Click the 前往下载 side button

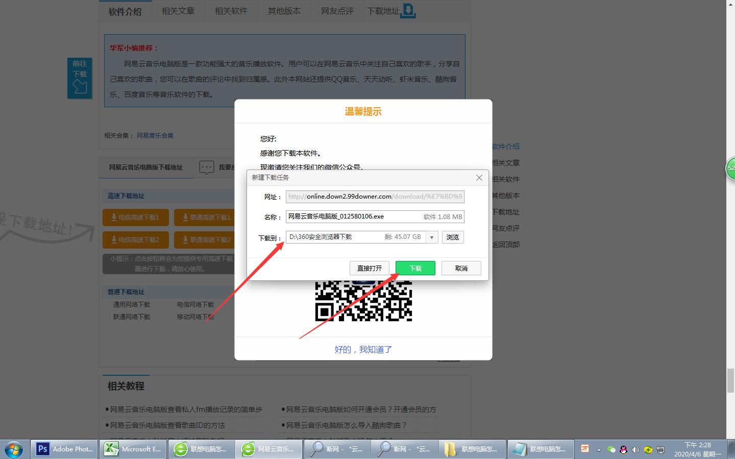tap(80, 78)
